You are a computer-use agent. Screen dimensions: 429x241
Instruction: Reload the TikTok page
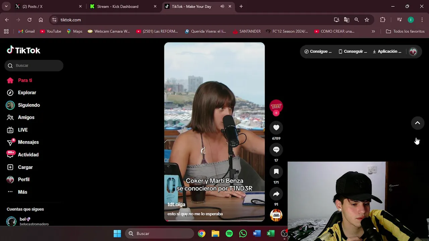click(x=29, y=20)
